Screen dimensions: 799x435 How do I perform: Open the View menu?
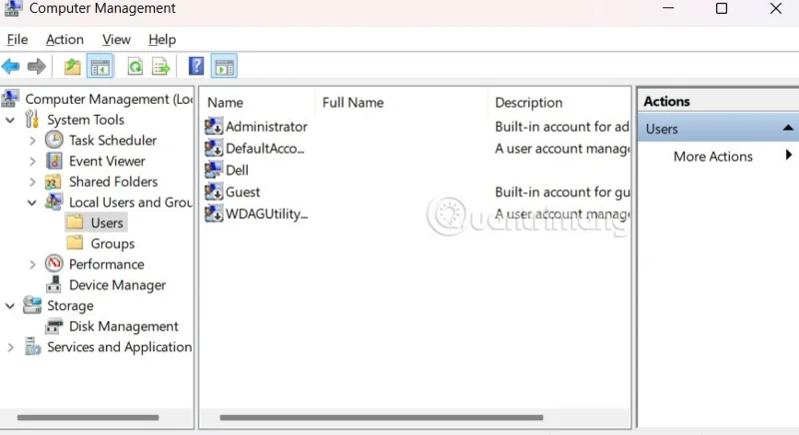tap(116, 40)
